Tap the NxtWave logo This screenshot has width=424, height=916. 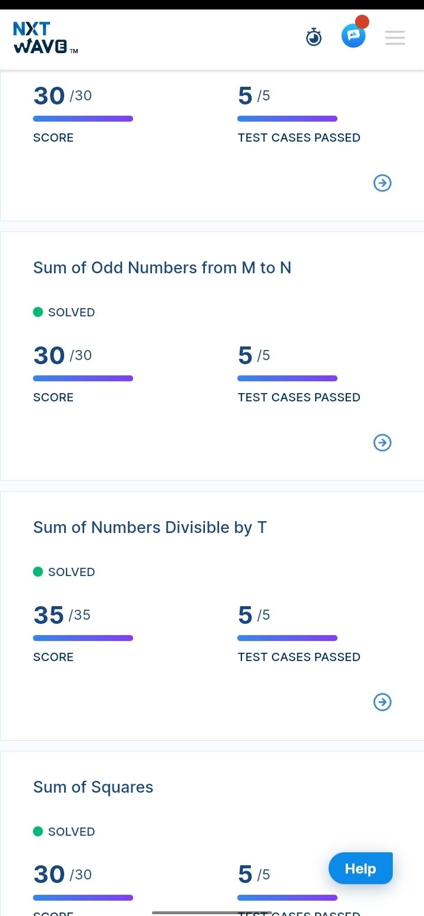[x=45, y=38]
